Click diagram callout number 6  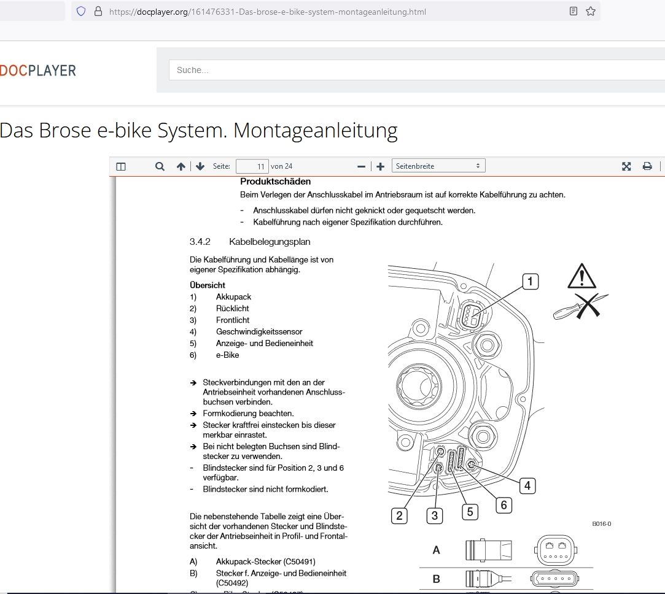(504, 505)
